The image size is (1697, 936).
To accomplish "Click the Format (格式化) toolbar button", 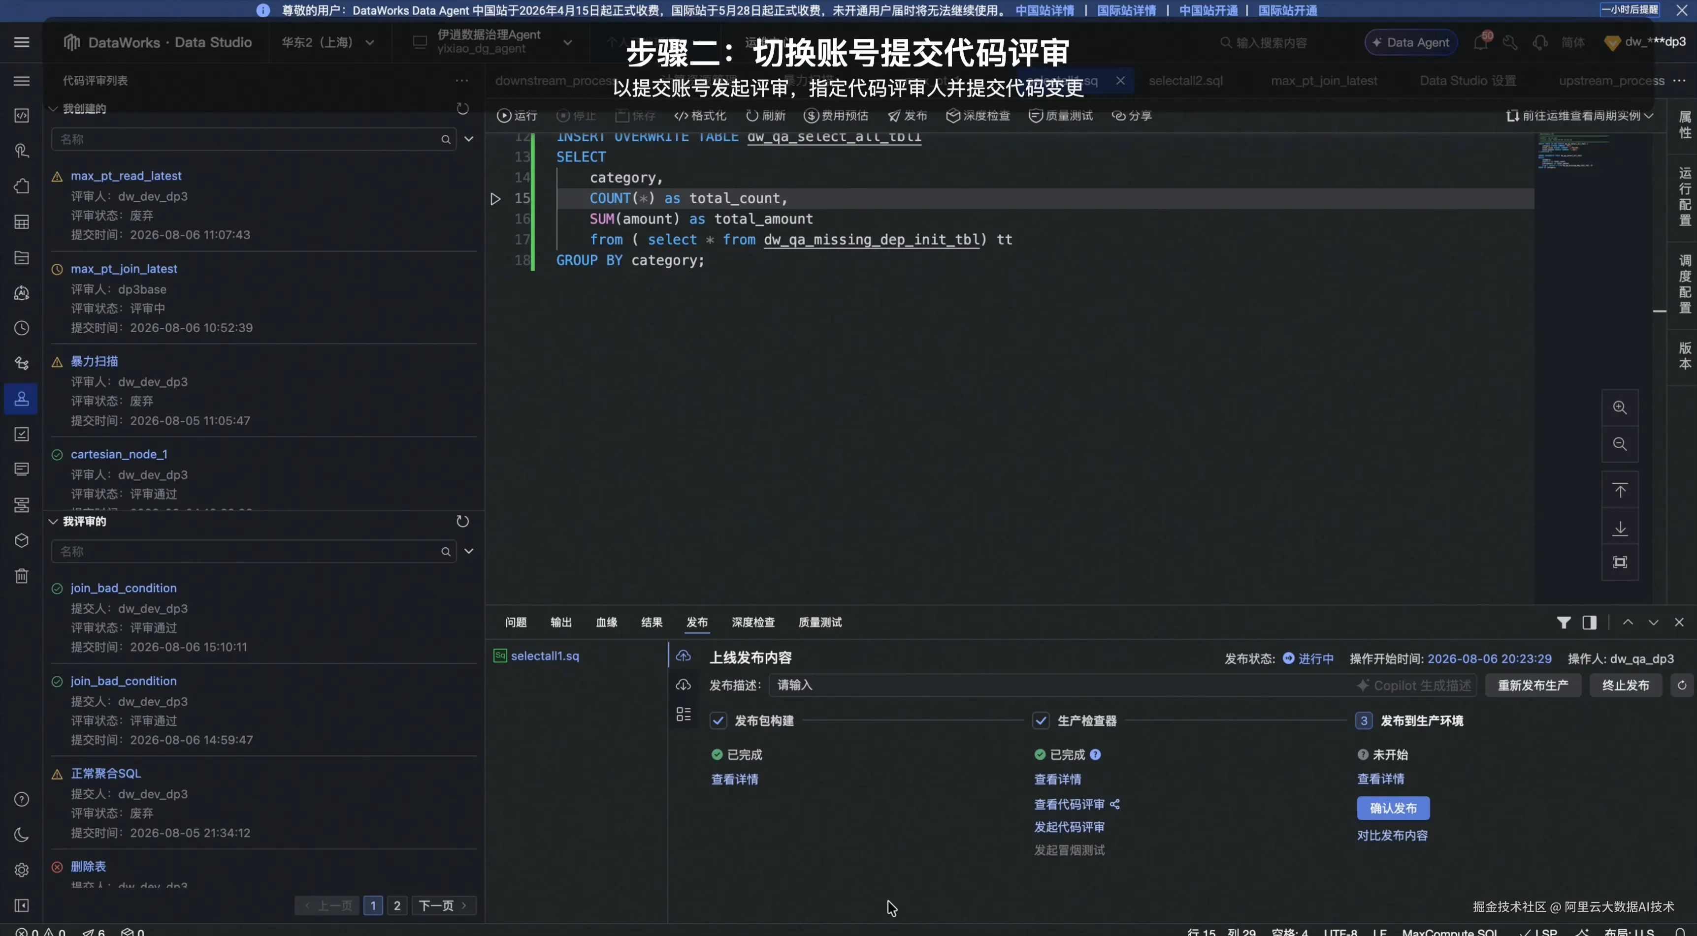I will coord(700,116).
